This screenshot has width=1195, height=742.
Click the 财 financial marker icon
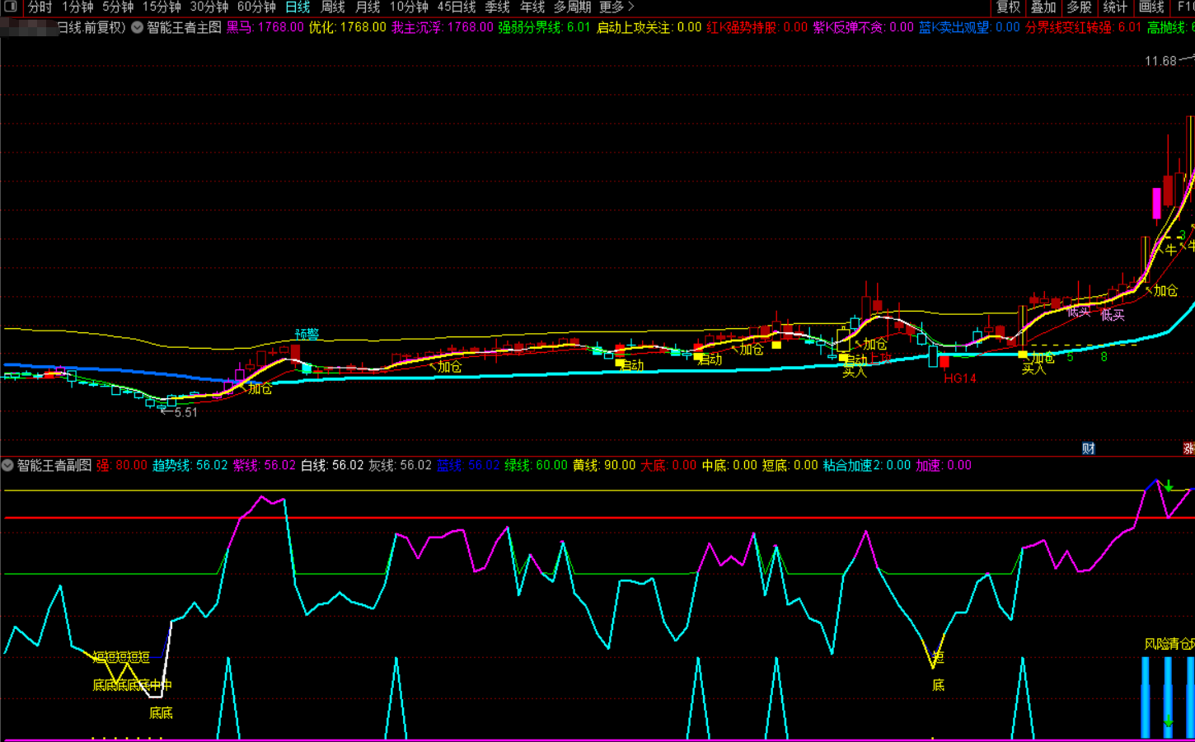(1089, 448)
